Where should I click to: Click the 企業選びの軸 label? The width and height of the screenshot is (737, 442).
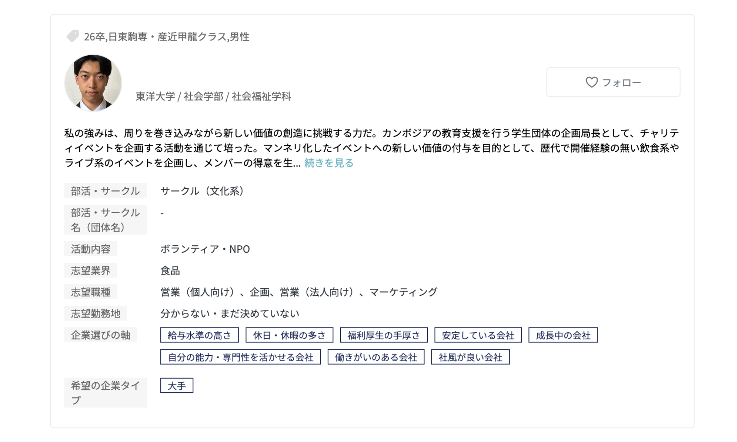pyautogui.click(x=101, y=335)
